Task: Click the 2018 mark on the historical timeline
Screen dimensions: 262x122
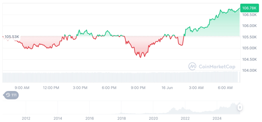Action: point(122,118)
